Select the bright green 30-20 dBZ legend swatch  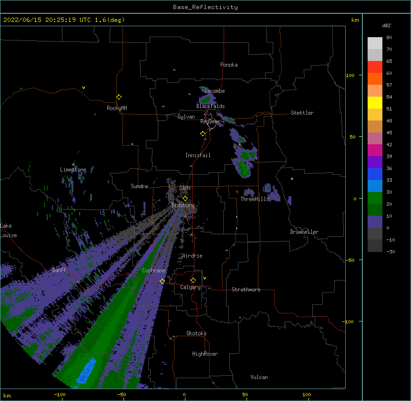tap(375, 198)
